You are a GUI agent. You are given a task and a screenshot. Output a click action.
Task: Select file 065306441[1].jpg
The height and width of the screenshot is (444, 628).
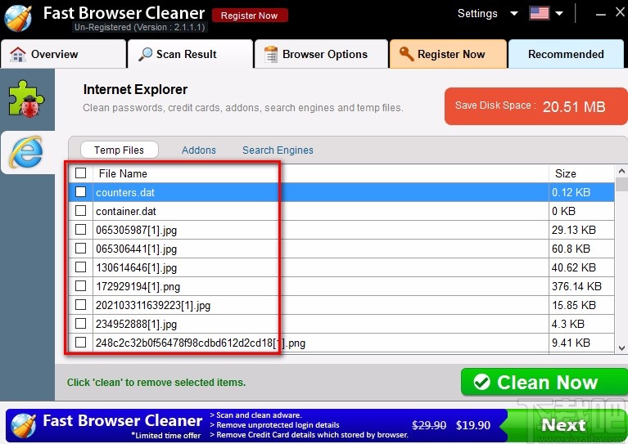tap(136, 249)
